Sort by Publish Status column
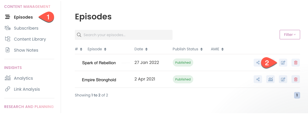This screenshot has width=308, height=114. pyautogui.click(x=187, y=49)
